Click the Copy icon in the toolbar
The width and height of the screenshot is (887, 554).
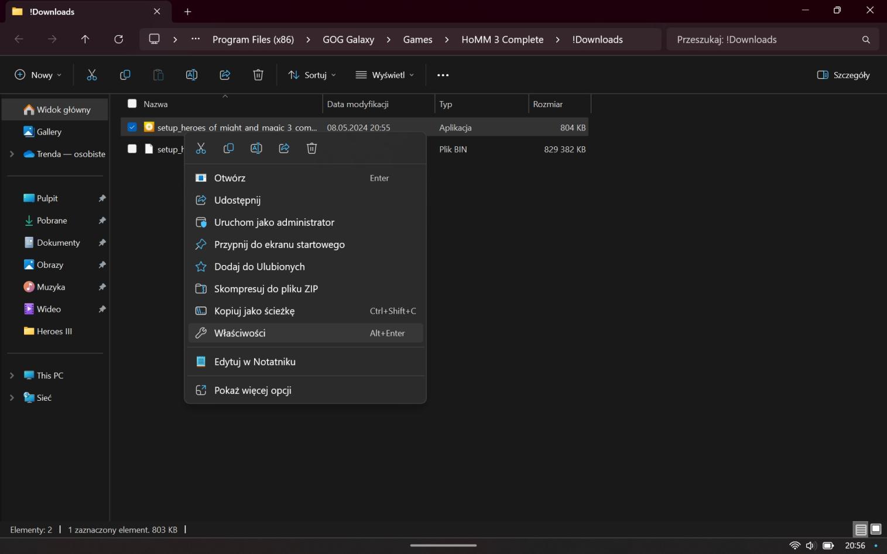click(x=125, y=75)
